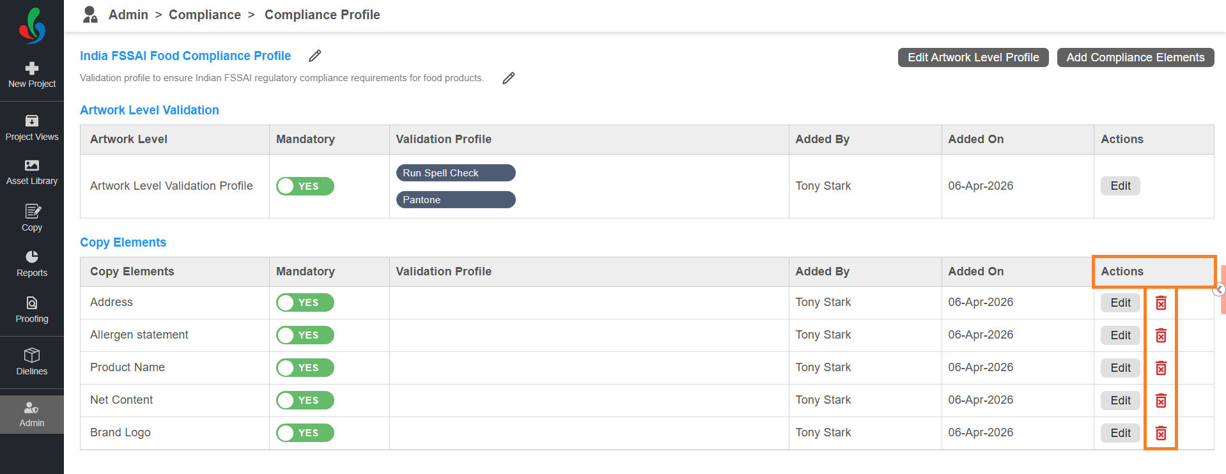This screenshot has height=474, width=1226.
Task: Turn off Mandatory for Brand Logo
Action: pos(305,432)
